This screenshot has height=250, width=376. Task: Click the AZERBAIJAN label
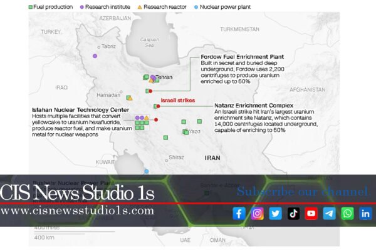(x=115, y=18)
